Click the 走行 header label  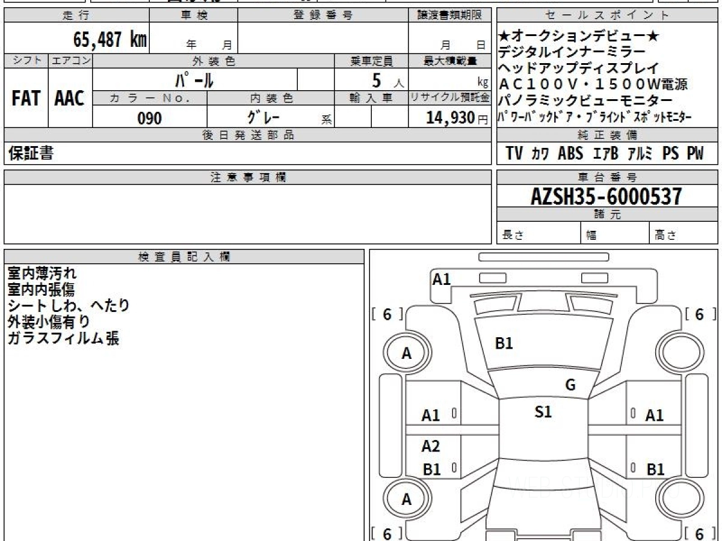(76, 16)
